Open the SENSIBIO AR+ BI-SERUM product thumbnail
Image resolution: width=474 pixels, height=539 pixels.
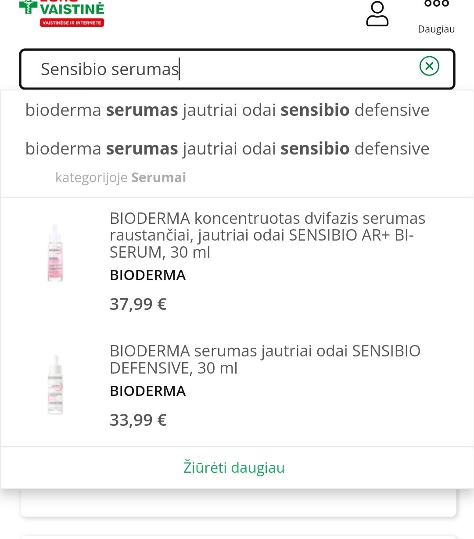56,252
